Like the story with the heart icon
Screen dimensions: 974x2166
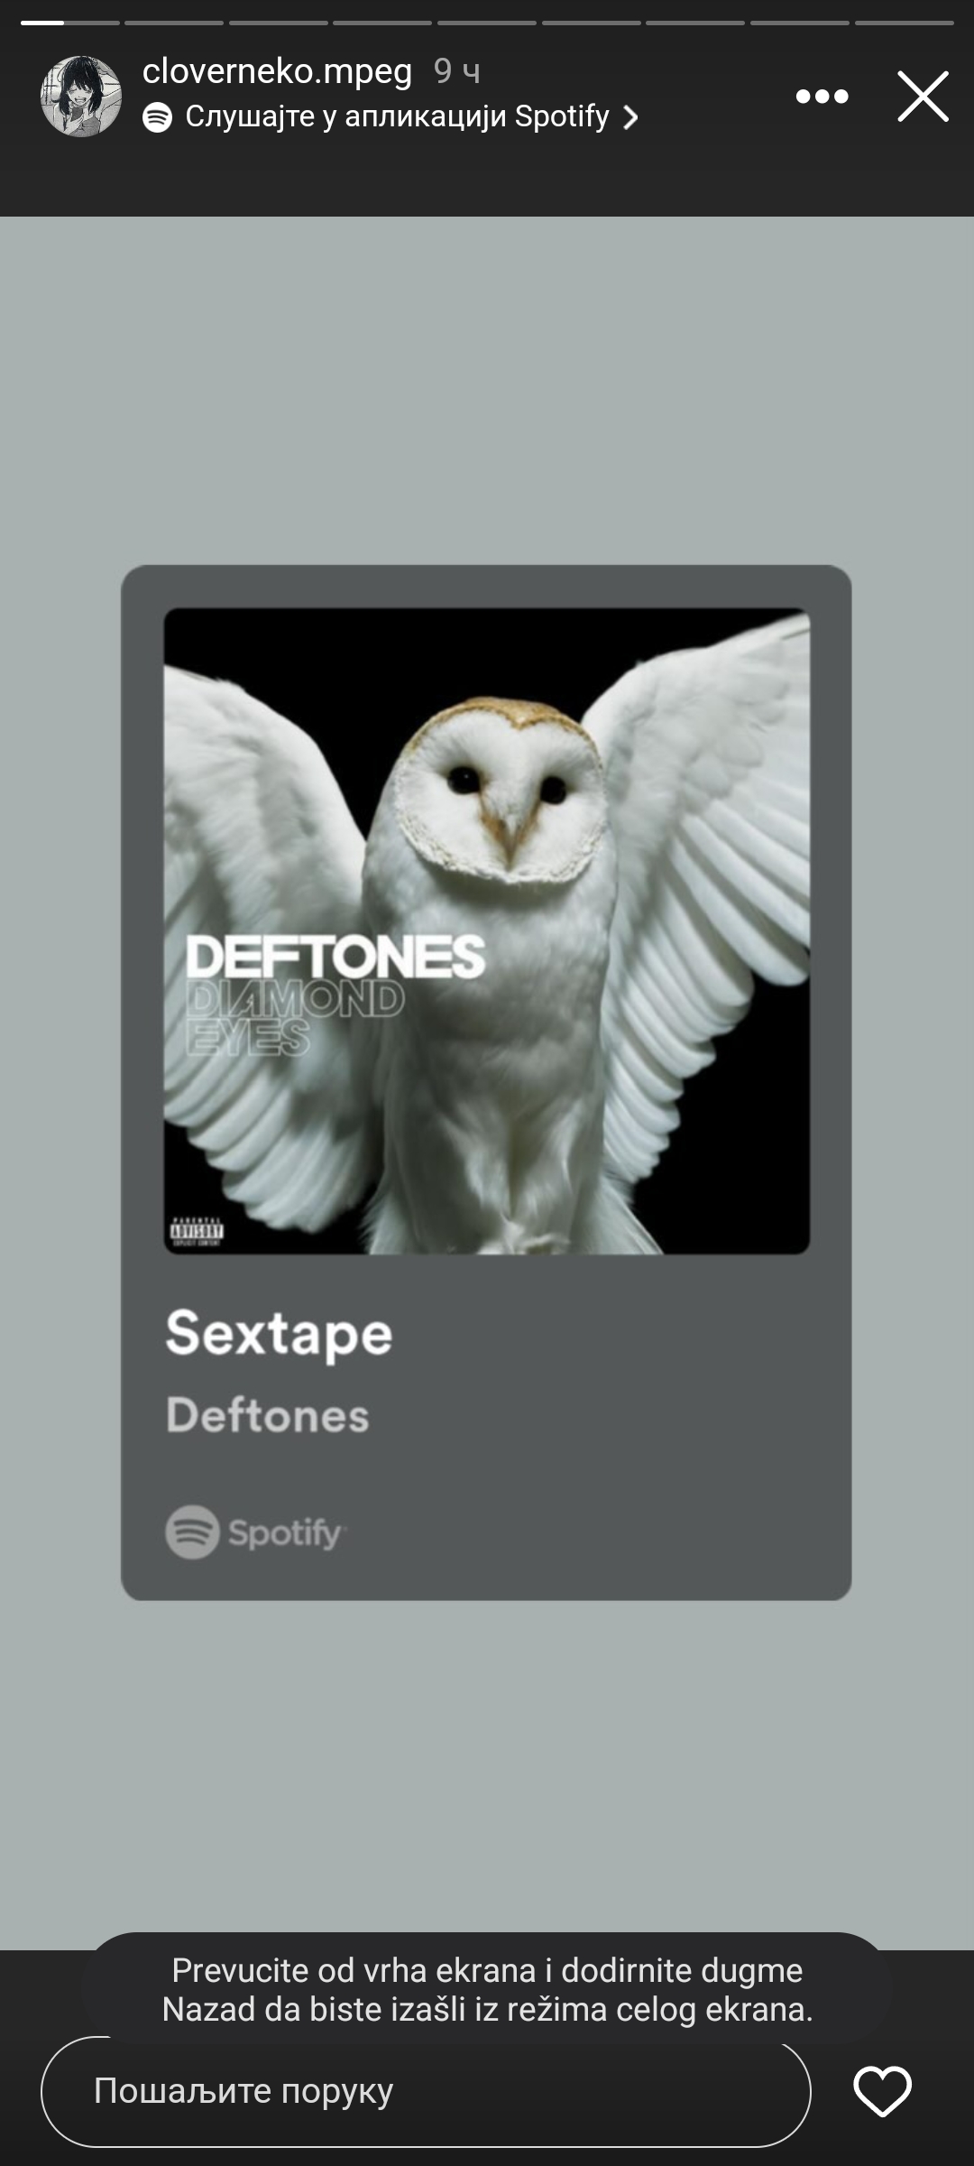pos(882,2091)
